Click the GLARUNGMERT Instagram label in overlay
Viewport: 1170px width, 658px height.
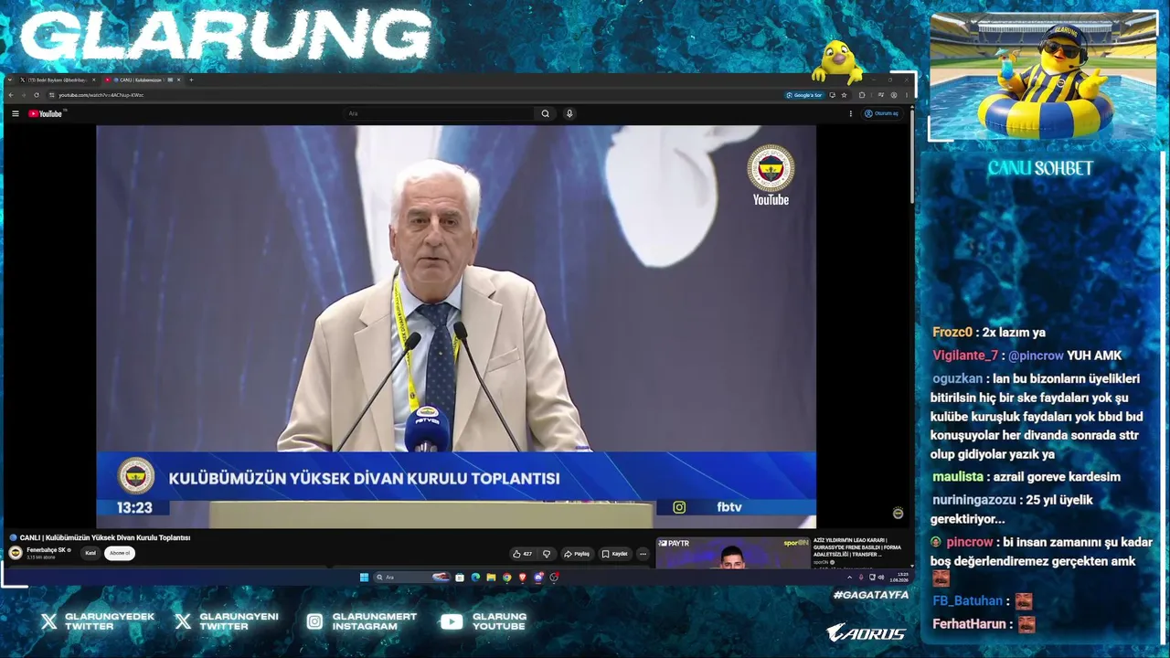point(375,621)
